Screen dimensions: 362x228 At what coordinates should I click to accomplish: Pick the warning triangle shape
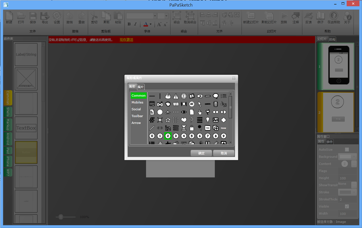click(x=176, y=96)
